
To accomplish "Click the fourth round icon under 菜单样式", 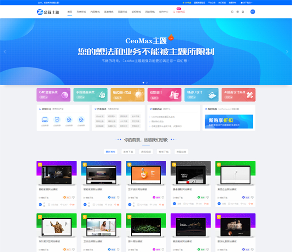I will 81,119.
